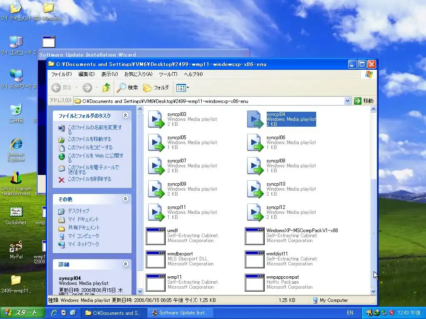Select the wmfdist11 cabinet file icon
Screen dimensions: 426x319
254,259
